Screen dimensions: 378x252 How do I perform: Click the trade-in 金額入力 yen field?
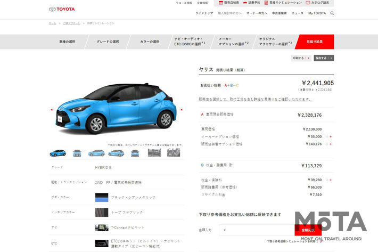point(257,230)
